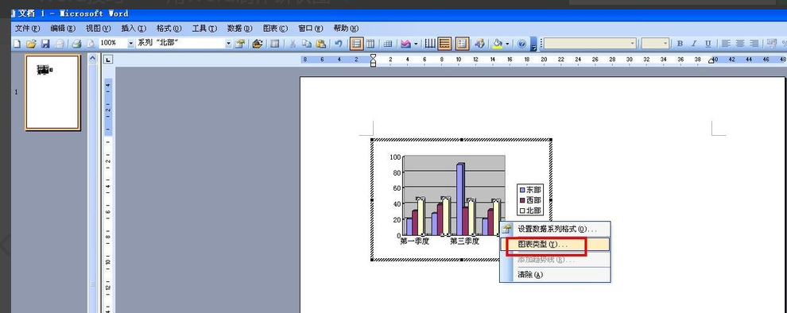Open the 图表 menu in menu bar
This screenshot has height=313, width=787.
[276, 29]
